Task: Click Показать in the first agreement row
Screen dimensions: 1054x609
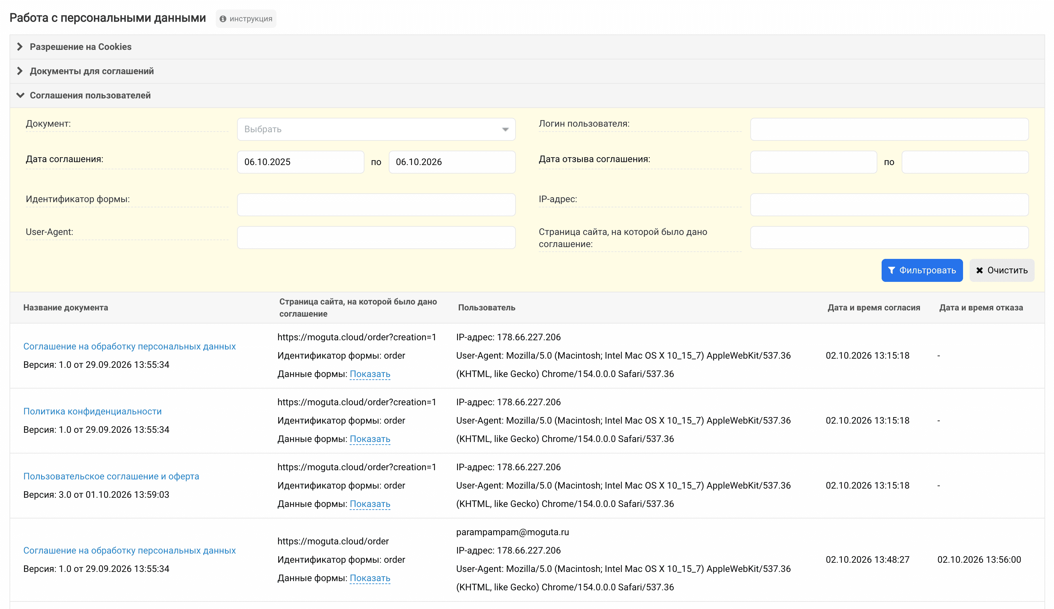Action: point(370,374)
